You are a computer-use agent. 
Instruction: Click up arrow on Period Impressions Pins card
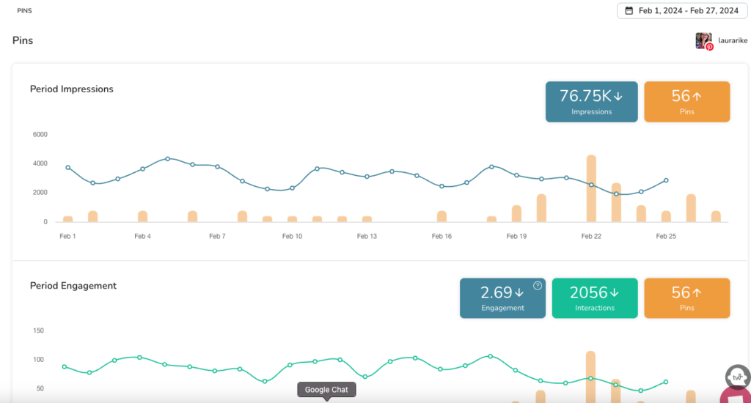coord(697,96)
